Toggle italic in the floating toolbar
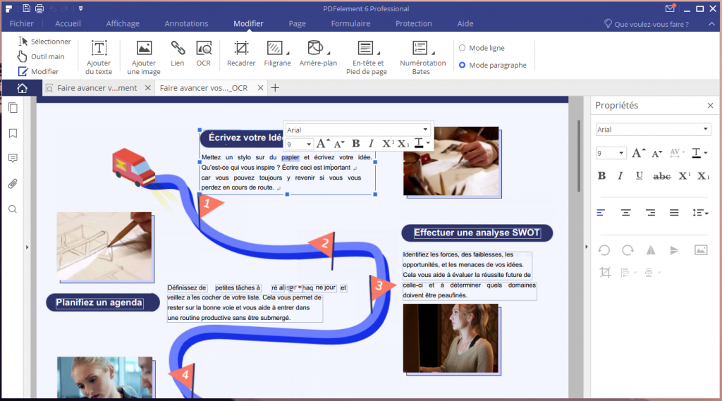The image size is (722, 401). coord(371,144)
